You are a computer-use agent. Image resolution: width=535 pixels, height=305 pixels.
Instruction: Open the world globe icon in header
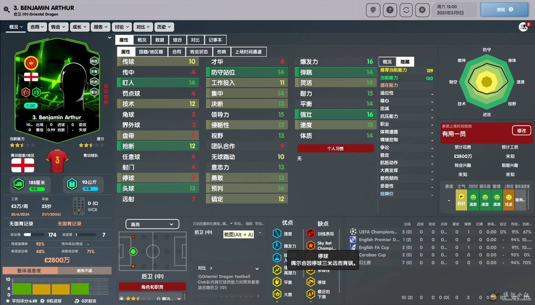coord(373,10)
